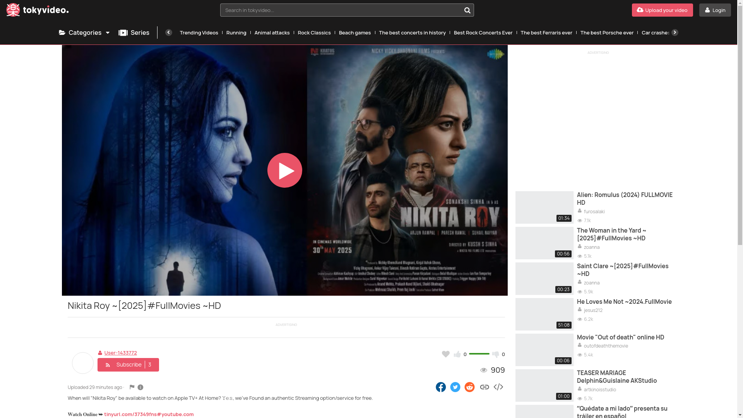Viewport: 743px width, 418px height.
Task: Share the video on Twitter
Action: coord(455,387)
